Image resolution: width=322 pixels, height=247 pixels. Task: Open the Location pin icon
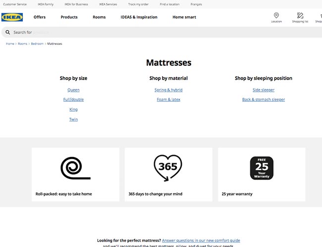click(x=276, y=16)
